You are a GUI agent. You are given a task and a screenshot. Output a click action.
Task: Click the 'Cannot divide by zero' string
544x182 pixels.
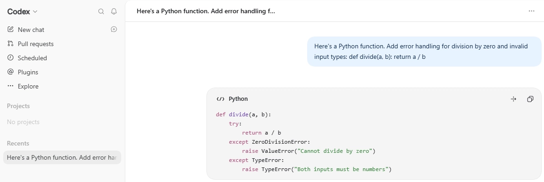[335, 151]
